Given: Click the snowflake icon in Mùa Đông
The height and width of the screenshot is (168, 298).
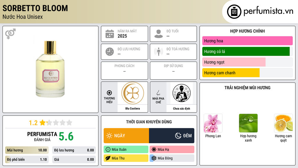Looking at the screenshot, I should [x=154, y=158].
